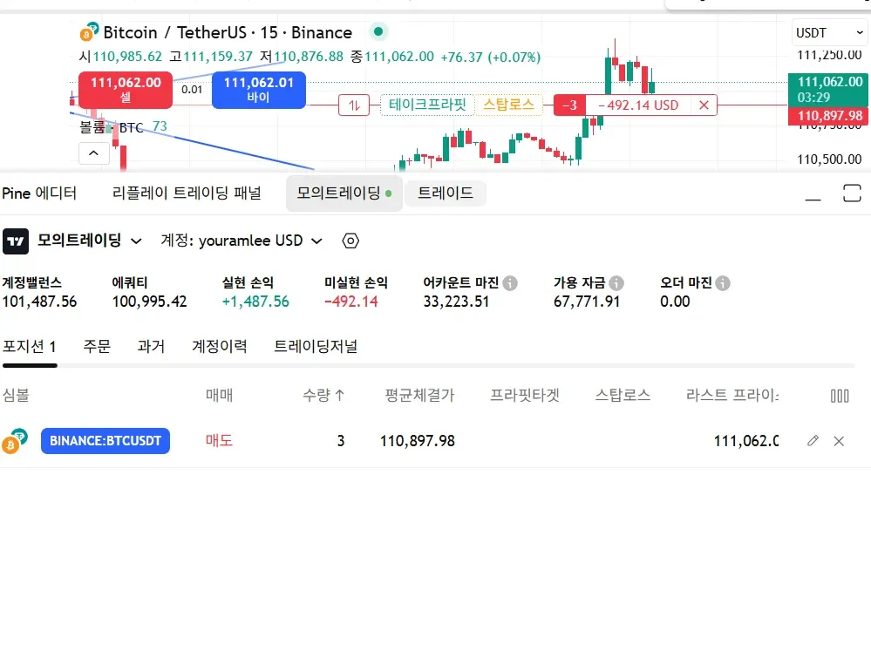The image size is (871, 658).
Task: Sort by the 심볼 column header
Action: click(x=16, y=396)
